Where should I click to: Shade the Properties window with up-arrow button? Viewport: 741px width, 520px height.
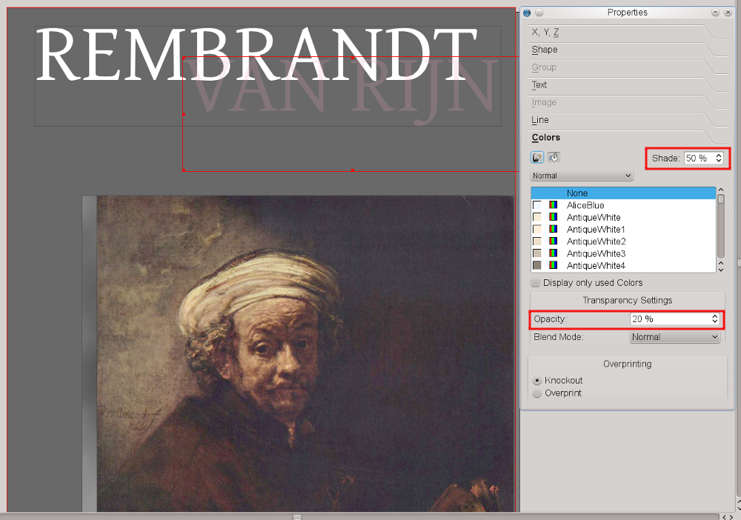715,13
